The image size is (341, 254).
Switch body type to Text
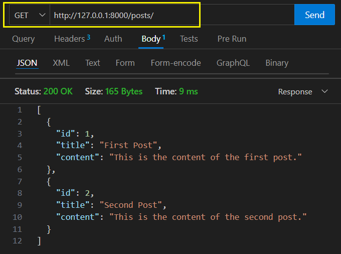[92, 63]
